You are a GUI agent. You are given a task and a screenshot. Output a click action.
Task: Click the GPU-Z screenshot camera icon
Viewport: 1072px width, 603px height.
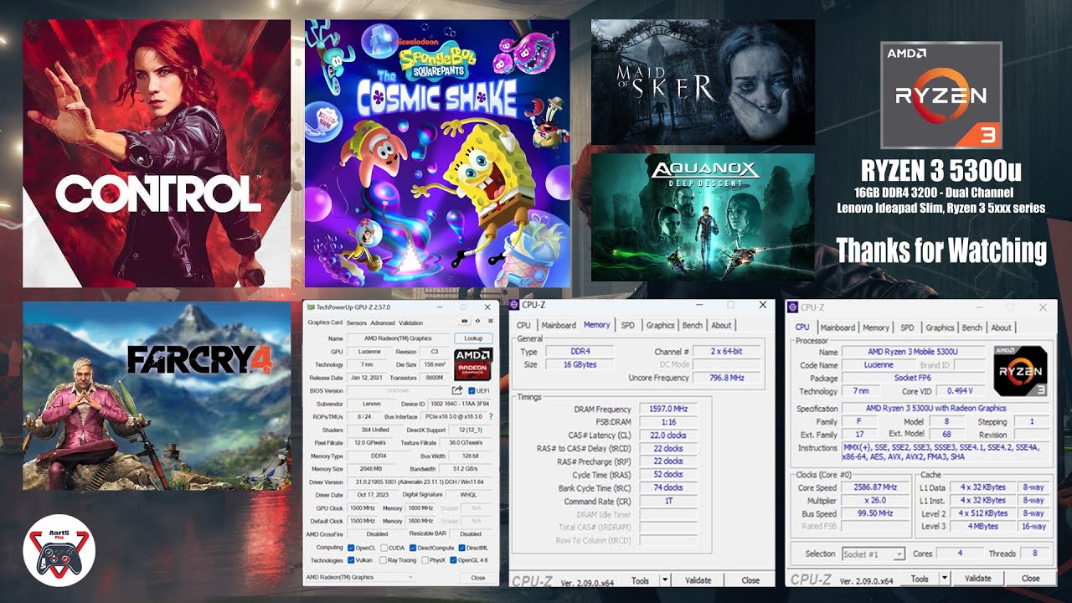(x=465, y=322)
